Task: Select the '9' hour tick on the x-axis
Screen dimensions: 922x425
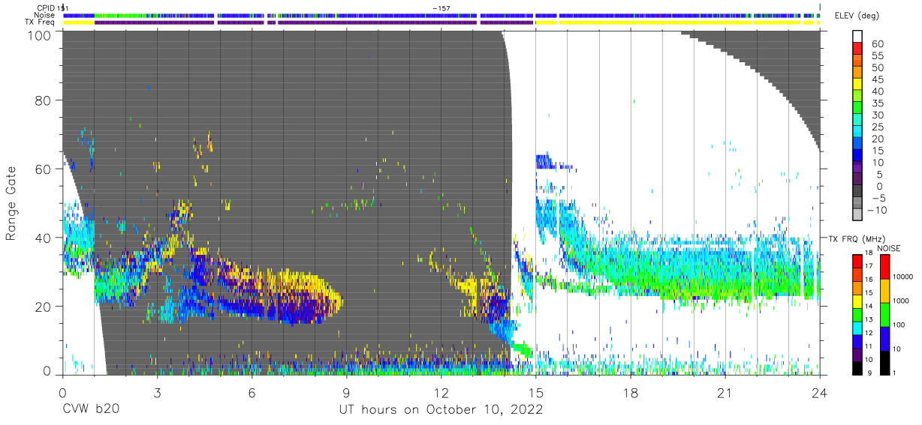Action: coord(347,392)
